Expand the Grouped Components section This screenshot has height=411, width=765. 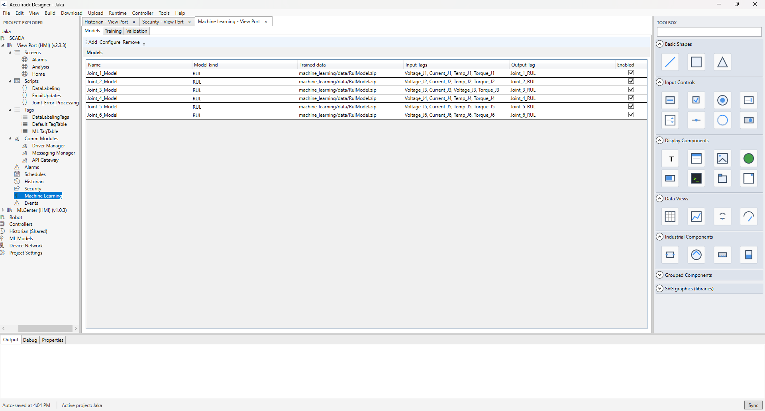(660, 275)
